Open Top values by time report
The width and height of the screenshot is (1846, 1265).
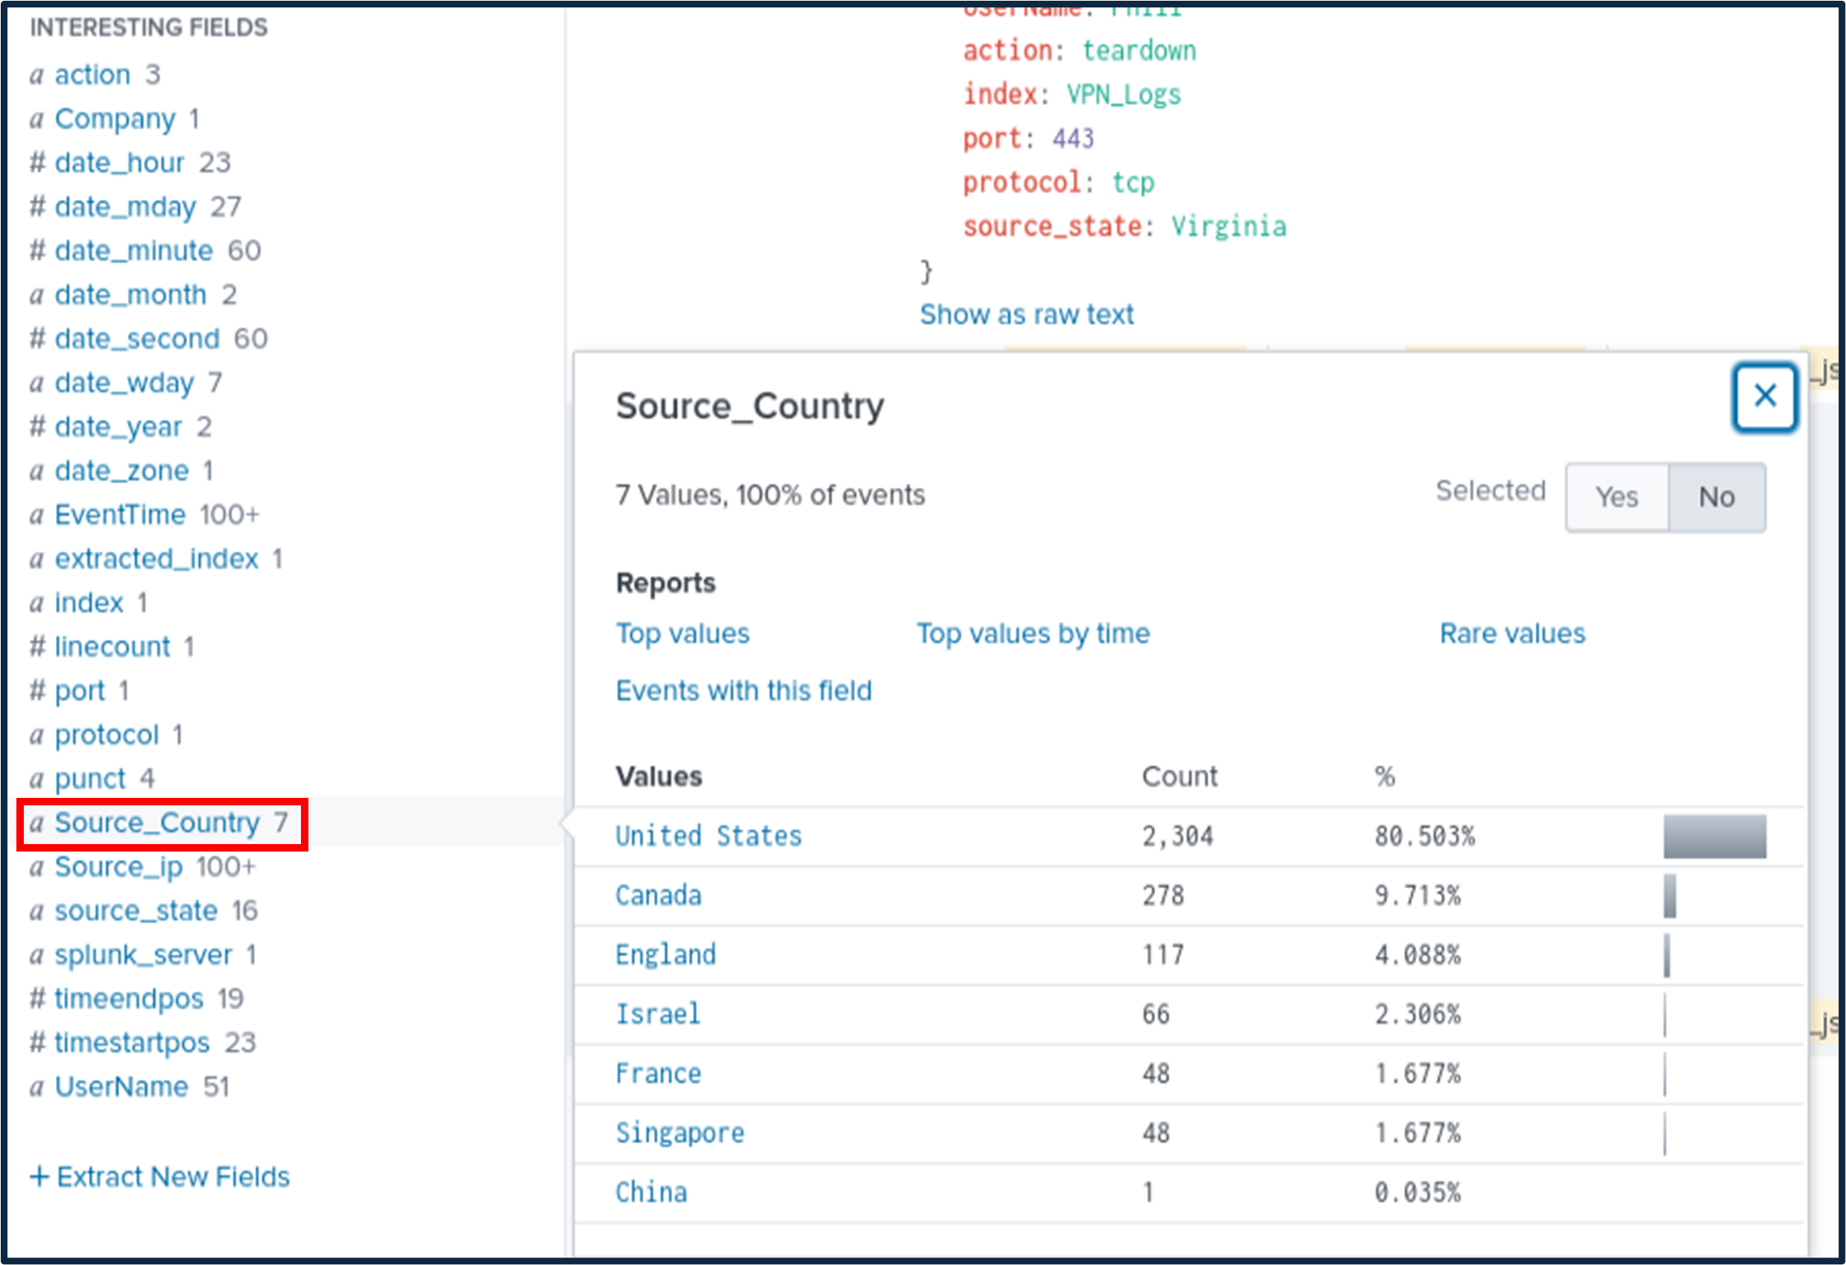pos(1033,633)
